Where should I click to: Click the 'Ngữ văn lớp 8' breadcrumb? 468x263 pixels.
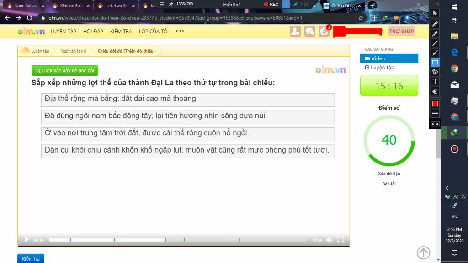73,51
